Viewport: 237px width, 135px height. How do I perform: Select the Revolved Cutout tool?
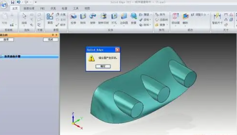[103, 17]
